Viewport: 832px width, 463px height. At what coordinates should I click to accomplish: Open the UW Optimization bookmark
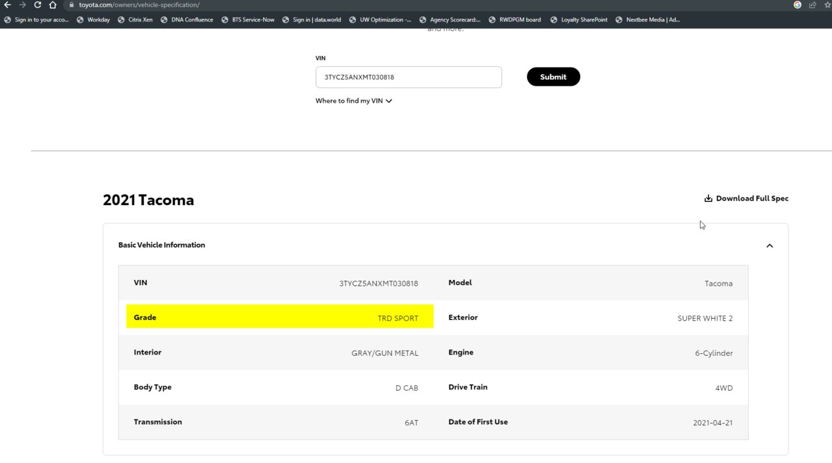(380, 19)
